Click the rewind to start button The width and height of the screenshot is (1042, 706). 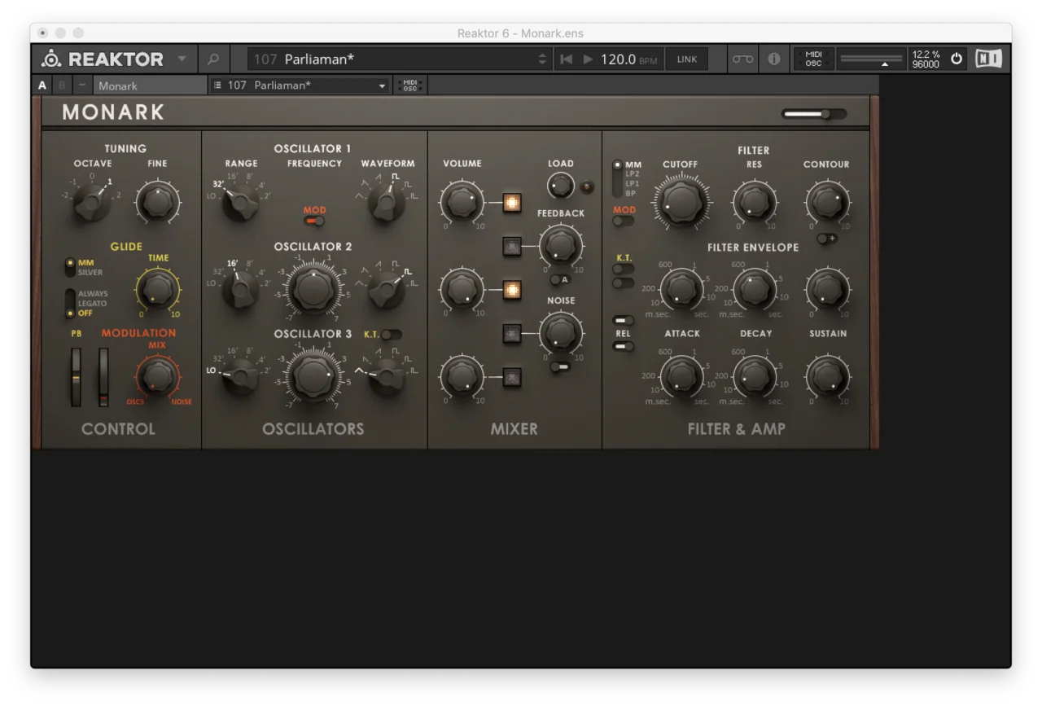pyautogui.click(x=567, y=59)
